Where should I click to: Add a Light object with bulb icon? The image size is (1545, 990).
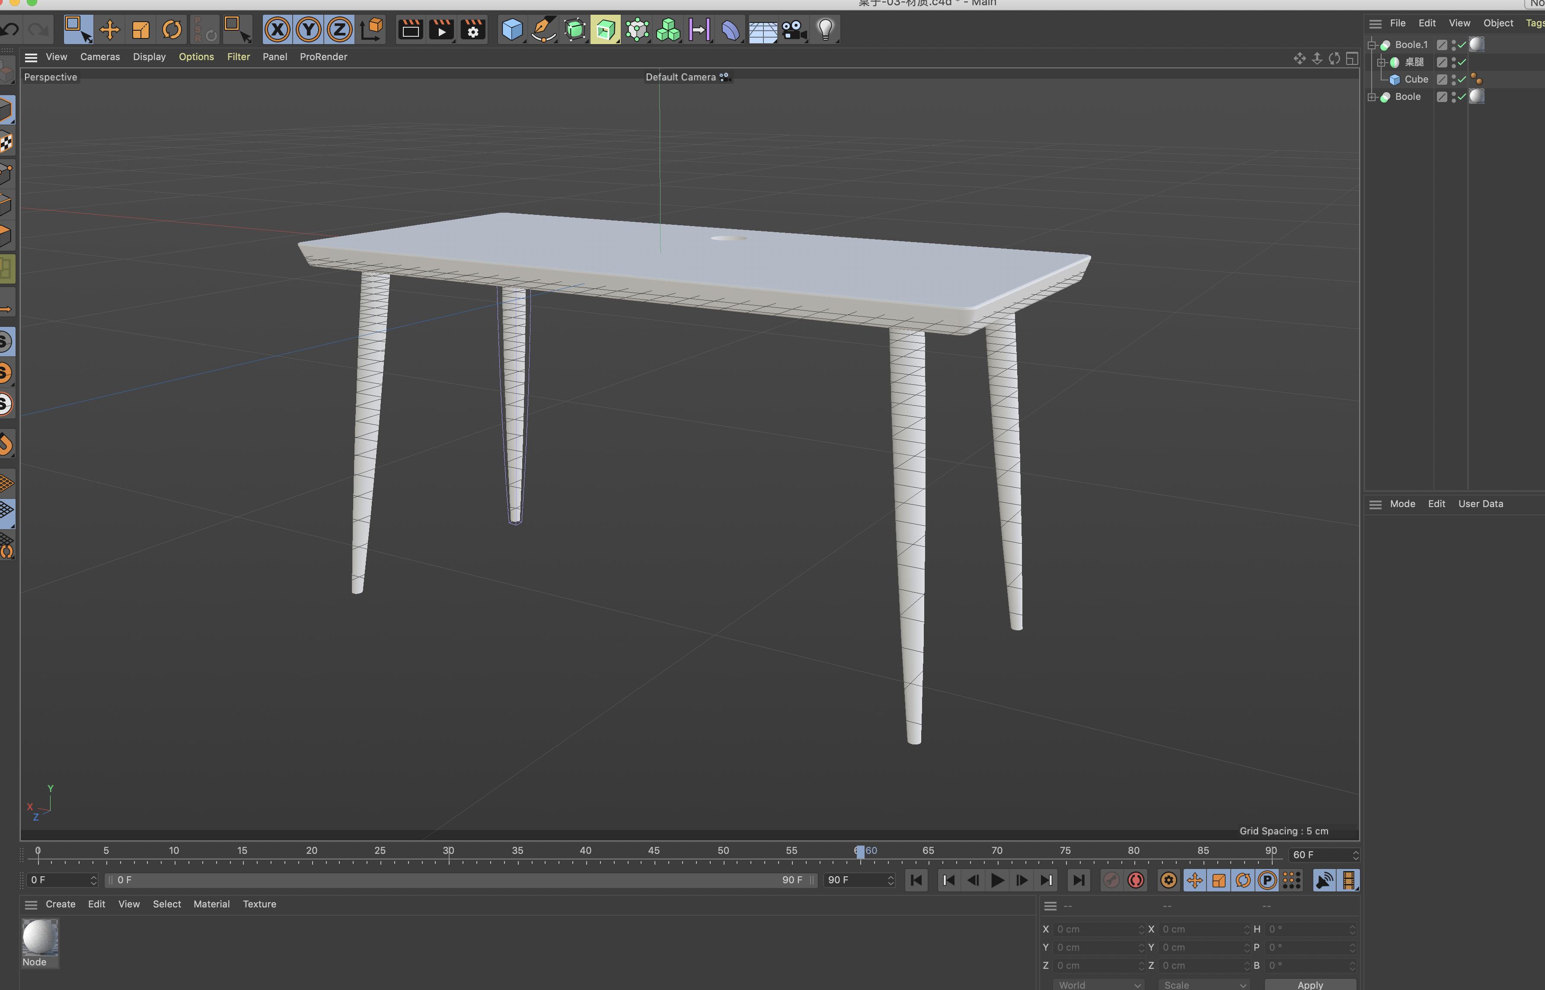tap(825, 29)
